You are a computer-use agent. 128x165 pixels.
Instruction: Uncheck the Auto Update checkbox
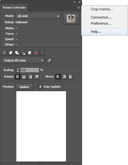(40, 87)
